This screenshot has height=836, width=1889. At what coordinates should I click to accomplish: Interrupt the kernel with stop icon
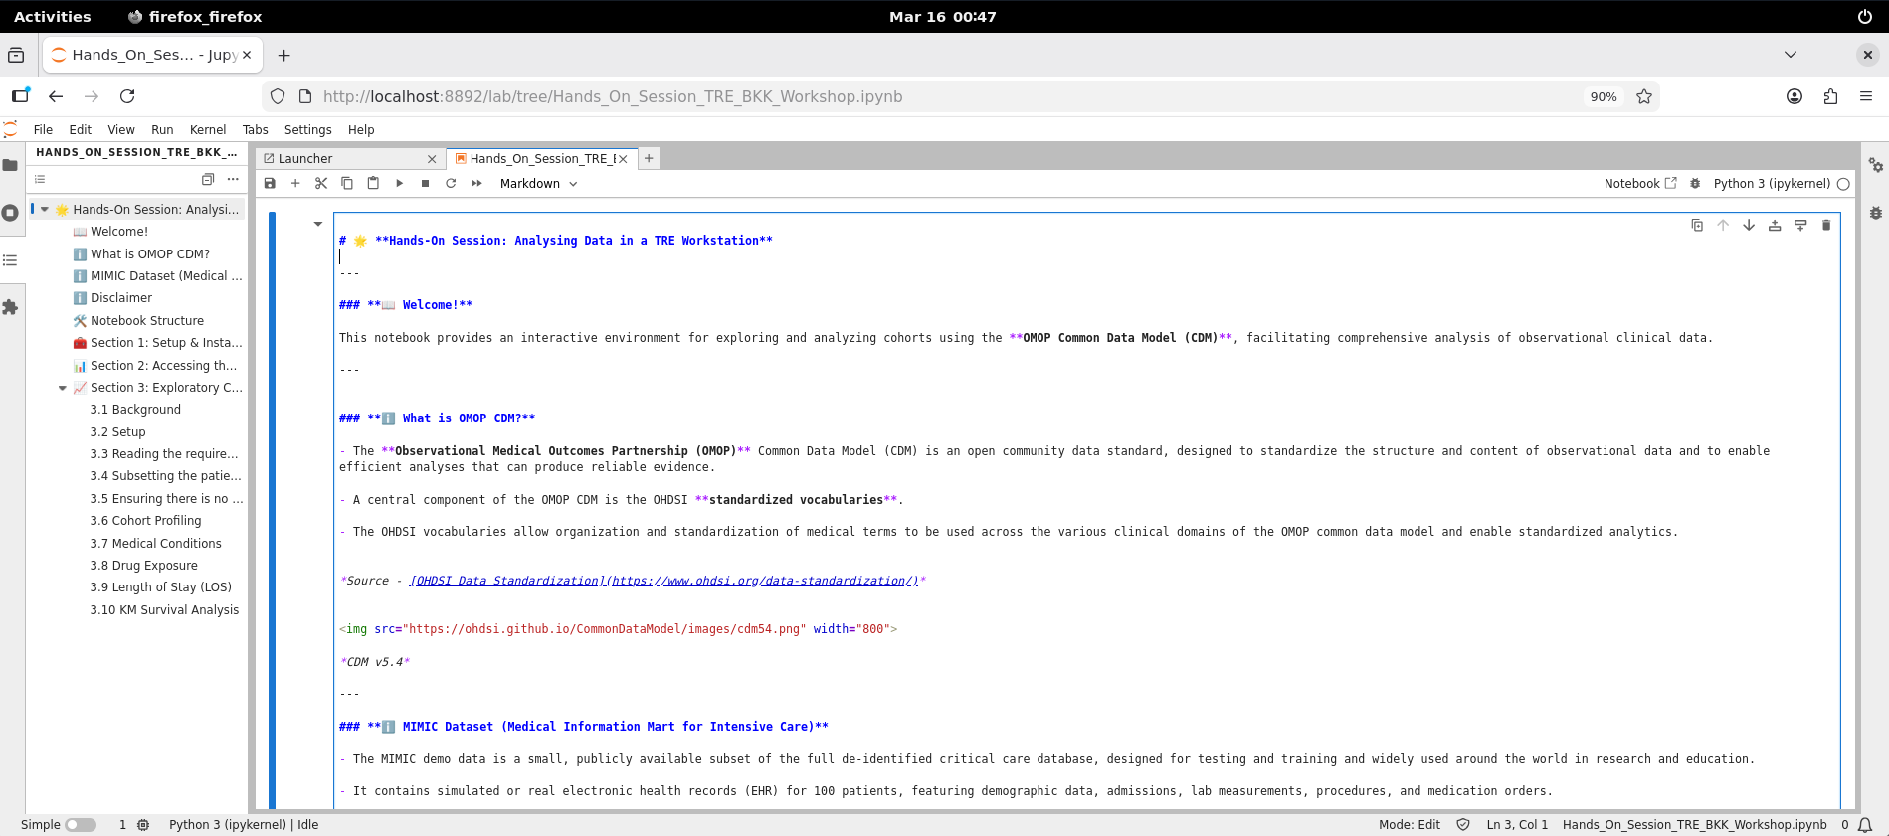click(425, 183)
